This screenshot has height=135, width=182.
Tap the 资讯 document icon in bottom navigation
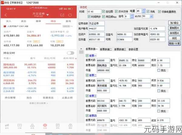pos(58,126)
